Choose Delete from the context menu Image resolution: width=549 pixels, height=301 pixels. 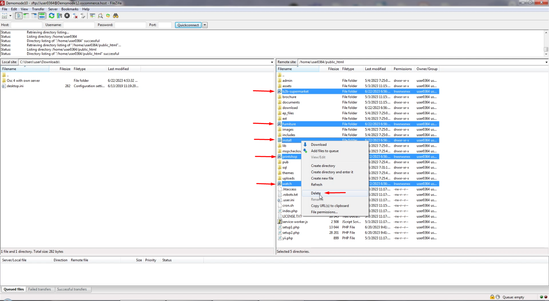(316, 193)
